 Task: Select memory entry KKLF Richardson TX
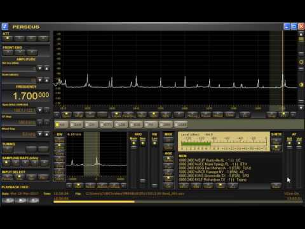tap(213, 180)
